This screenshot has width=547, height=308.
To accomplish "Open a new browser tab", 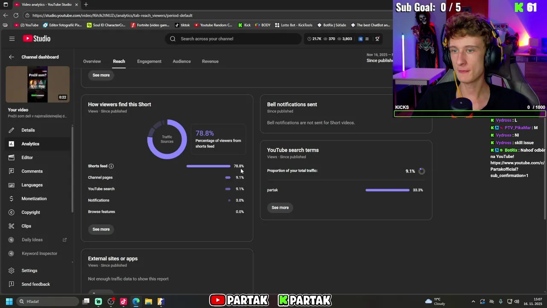I will coord(86,5).
